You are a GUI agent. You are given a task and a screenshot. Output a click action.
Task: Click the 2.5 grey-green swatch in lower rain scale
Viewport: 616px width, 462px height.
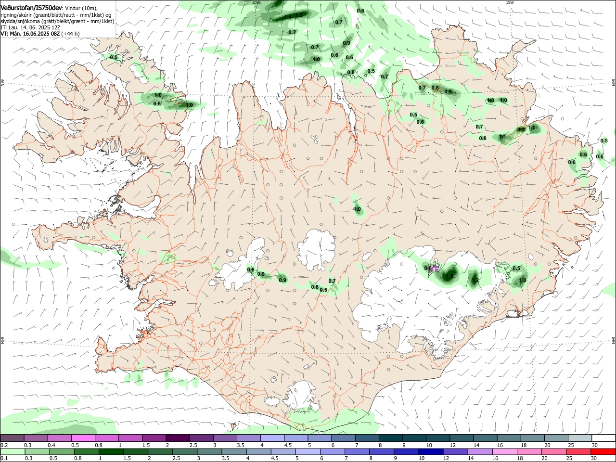(184, 452)
